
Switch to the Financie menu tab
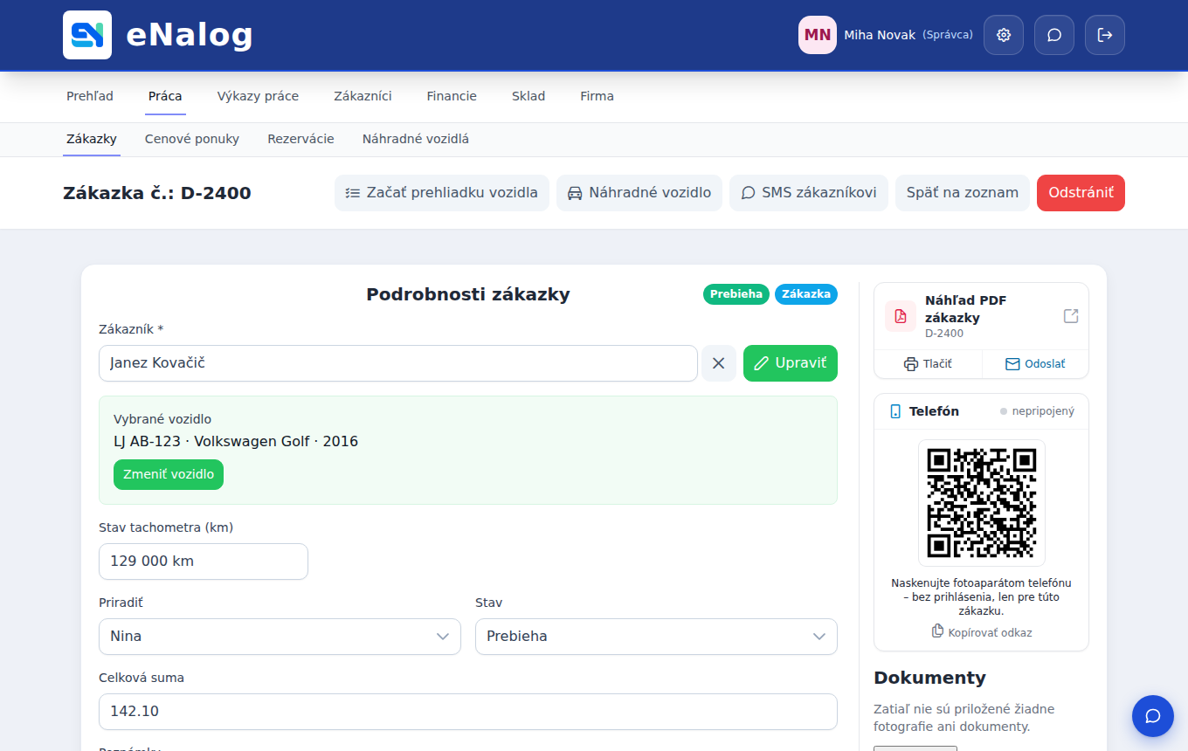click(452, 96)
